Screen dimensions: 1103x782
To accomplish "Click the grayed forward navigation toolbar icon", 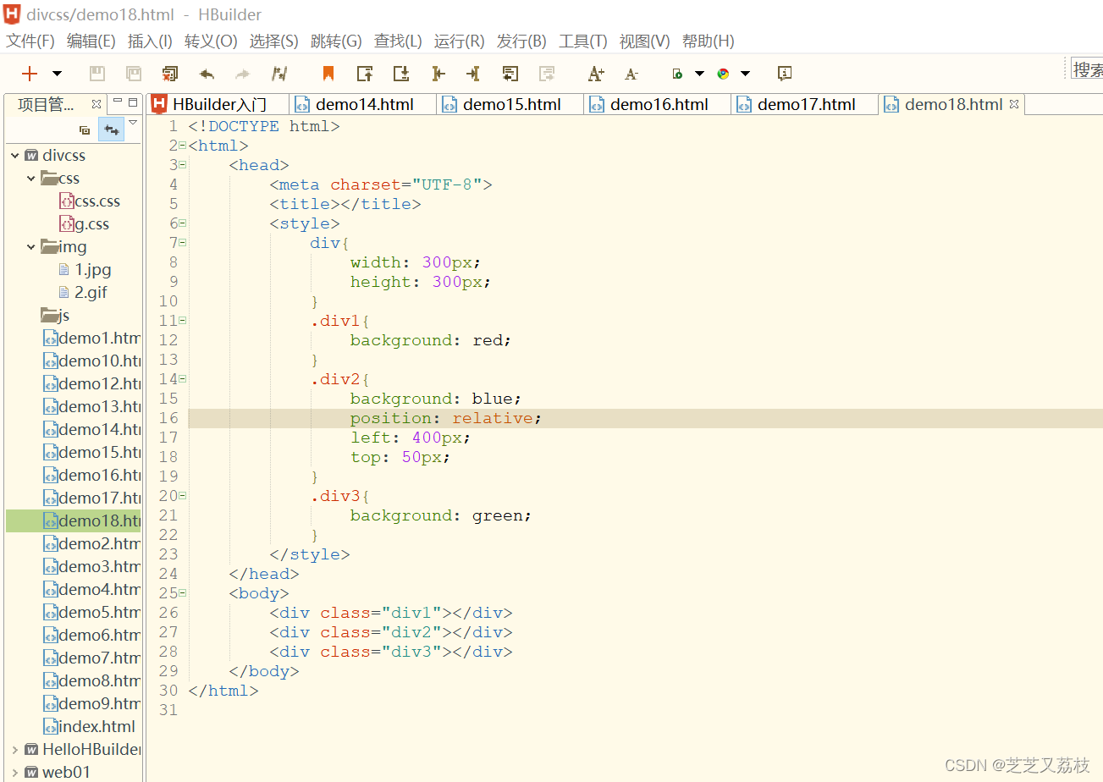I will [547, 74].
